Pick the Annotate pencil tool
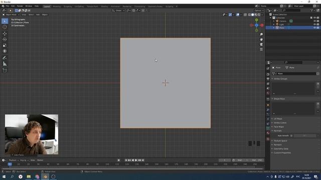 point(5,58)
